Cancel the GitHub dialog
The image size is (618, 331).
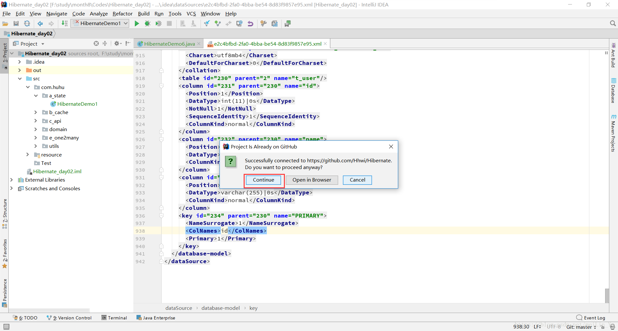[x=357, y=180]
